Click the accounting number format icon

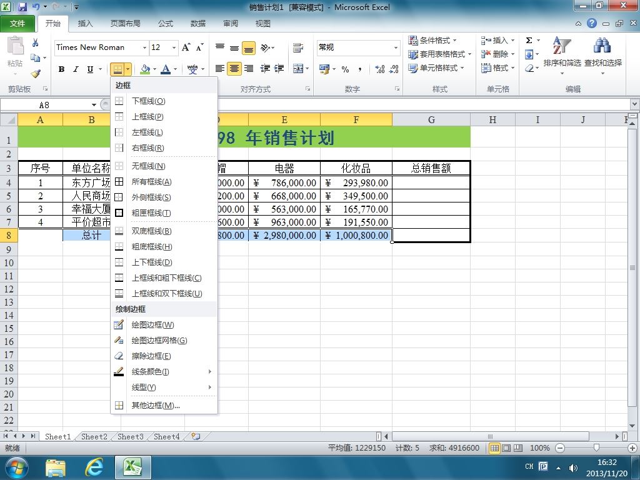point(324,69)
